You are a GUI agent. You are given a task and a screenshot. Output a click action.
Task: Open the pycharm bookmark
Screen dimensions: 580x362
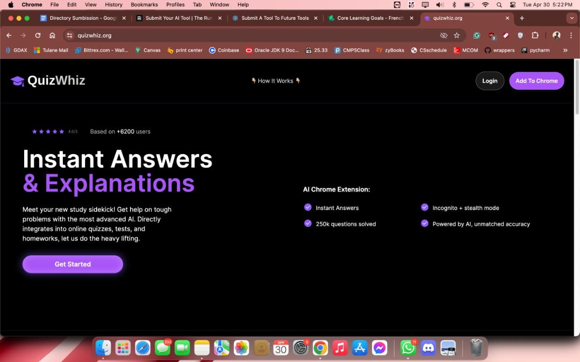click(536, 50)
